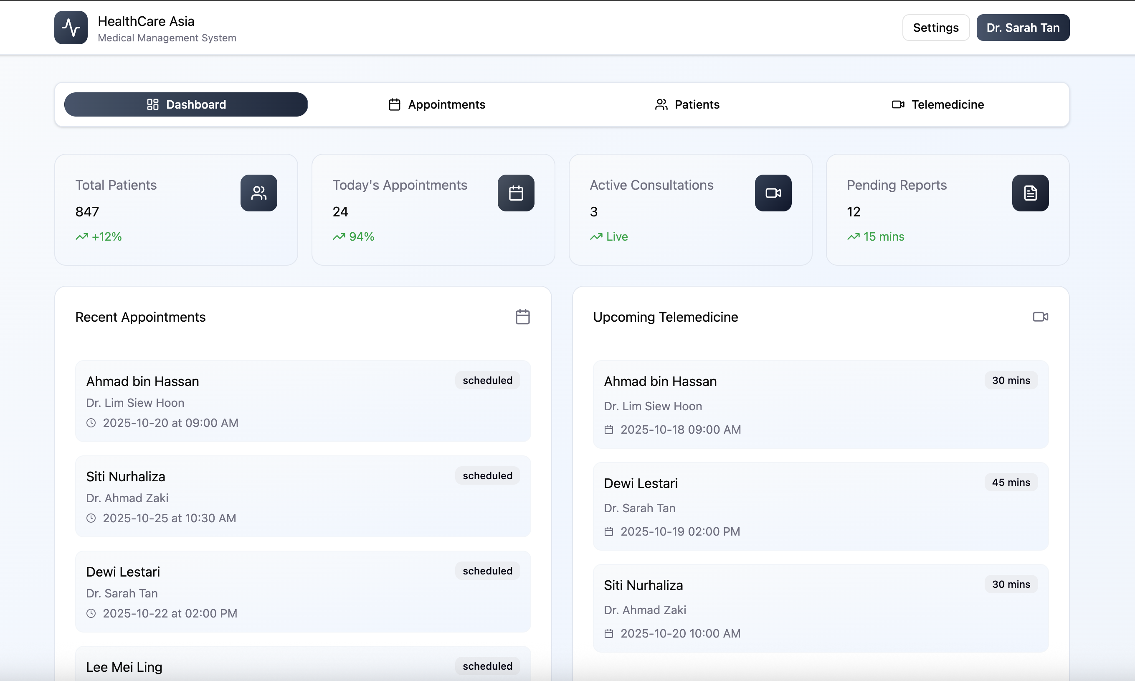Click the Total Patients users icon
Viewport: 1135px width, 681px height.
pyautogui.click(x=258, y=193)
